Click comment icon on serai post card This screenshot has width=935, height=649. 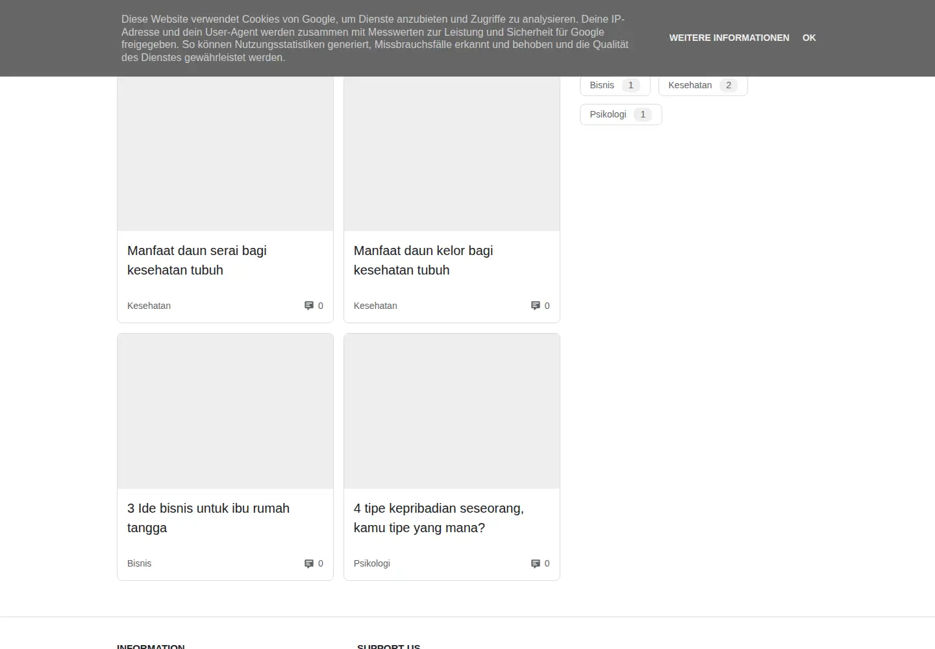pos(309,306)
